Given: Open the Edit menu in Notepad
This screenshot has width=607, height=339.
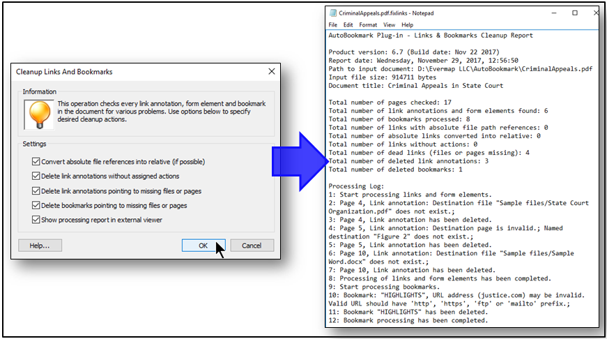Looking at the screenshot, I should [348, 25].
